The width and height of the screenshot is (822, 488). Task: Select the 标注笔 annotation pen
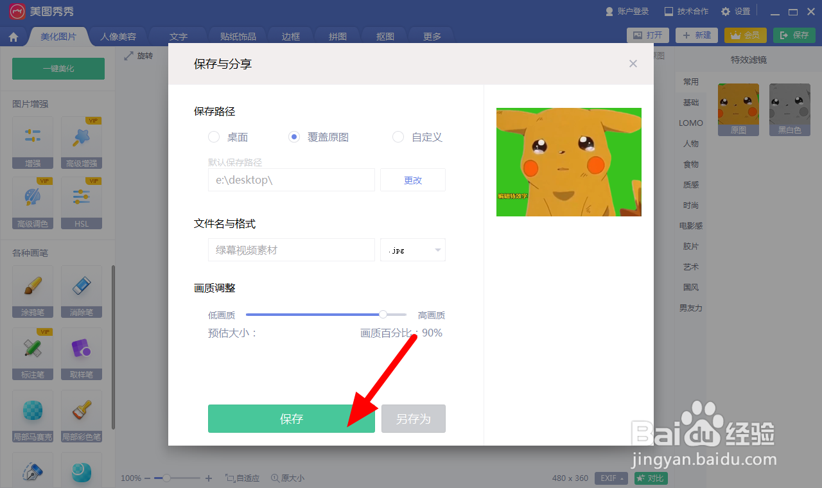[33, 354]
